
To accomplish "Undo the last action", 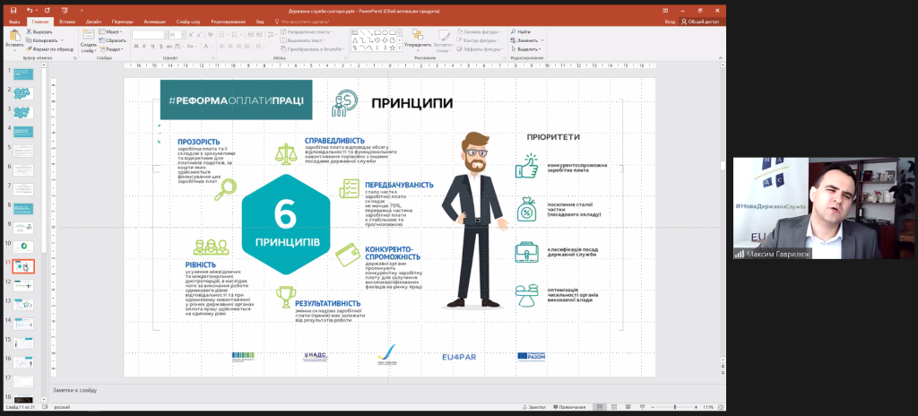I will coord(29,10).
